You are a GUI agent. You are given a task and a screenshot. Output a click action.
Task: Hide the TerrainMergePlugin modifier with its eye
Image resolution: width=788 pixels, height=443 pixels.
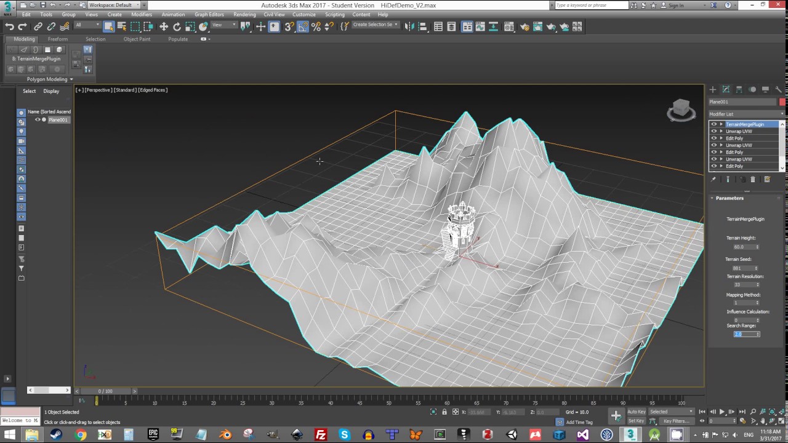pos(714,124)
